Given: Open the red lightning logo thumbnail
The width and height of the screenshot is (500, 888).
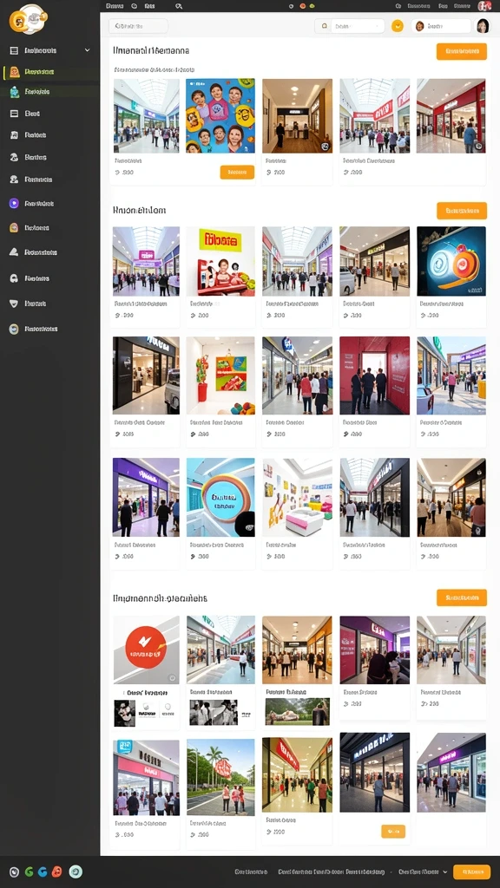Looking at the screenshot, I should point(146,650).
